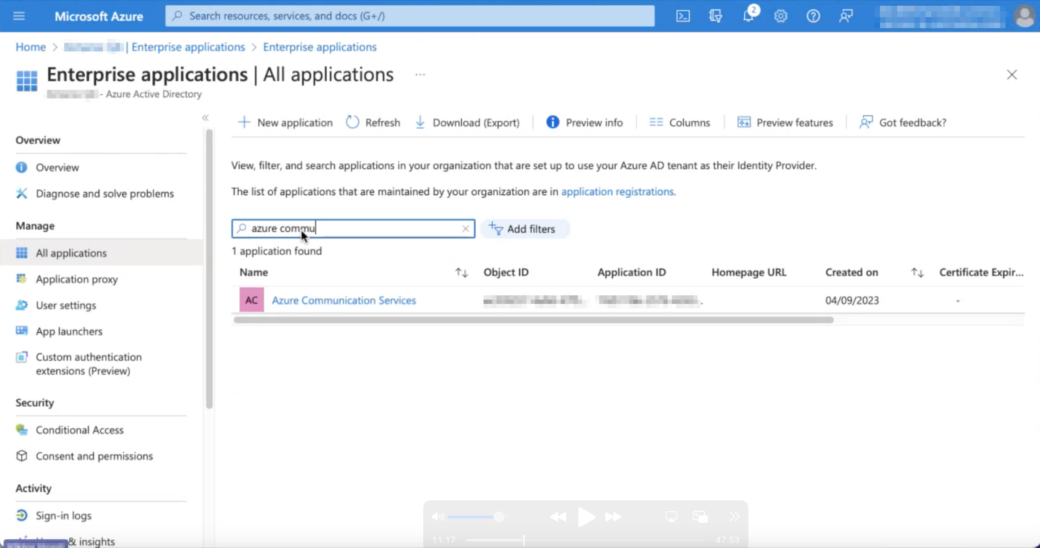Image resolution: width=1040 pixels, height=548 pixels.
Task: Click the Object ID column header
Action: click(506, 272)
